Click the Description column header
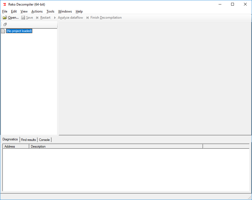The image size is (252, 200). (x=116, y=147)
